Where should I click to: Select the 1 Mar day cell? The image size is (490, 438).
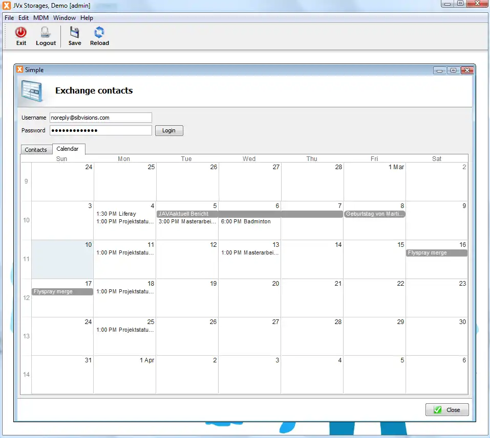(374, 182)
